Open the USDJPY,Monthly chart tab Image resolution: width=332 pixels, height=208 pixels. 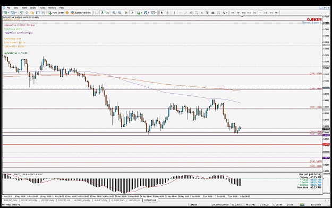click(x=30, y=200)
